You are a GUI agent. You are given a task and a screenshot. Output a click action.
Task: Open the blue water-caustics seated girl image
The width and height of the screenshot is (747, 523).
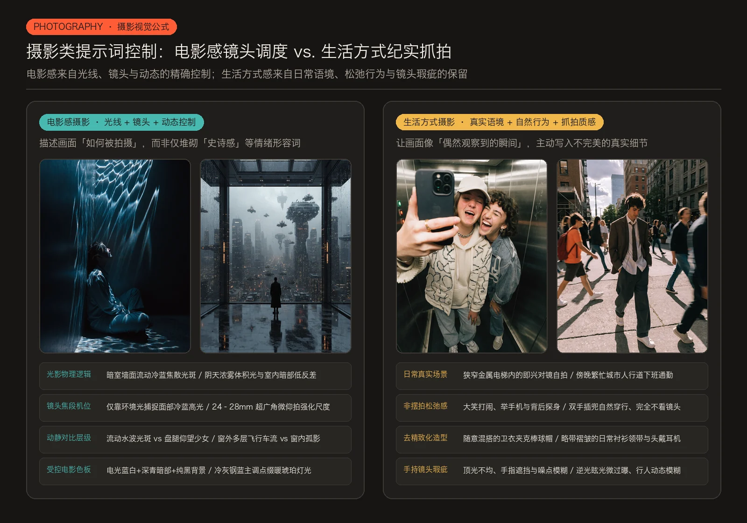(115, 256)
